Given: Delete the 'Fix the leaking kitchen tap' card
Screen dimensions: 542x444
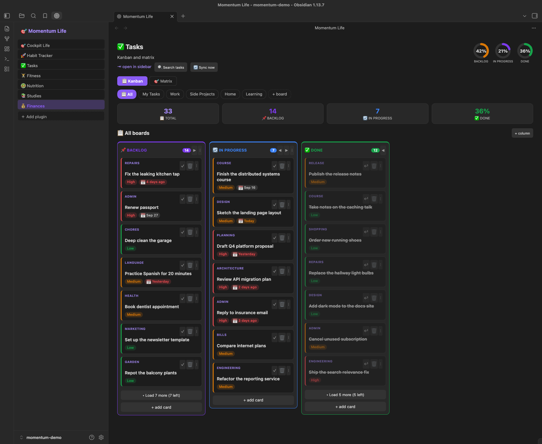Looking at the screenshot, I should [190, 166].
